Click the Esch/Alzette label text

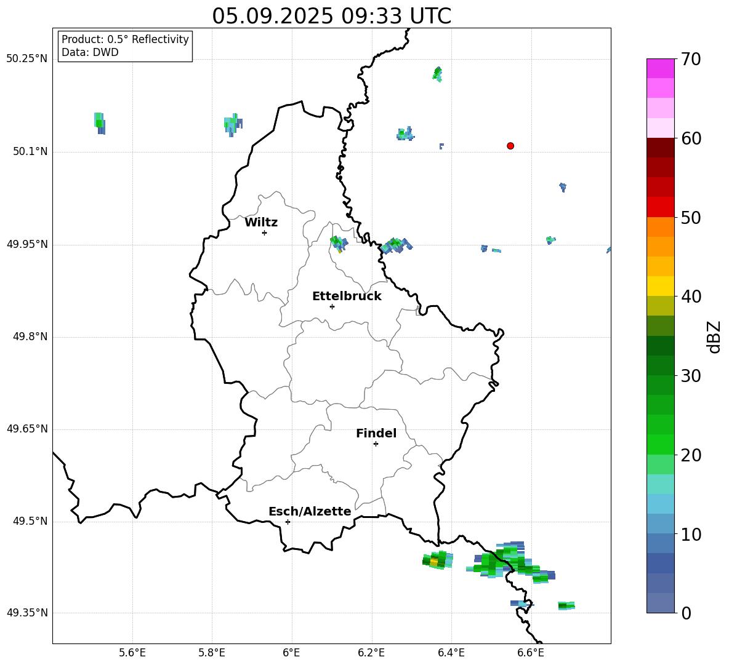(x=310, y=512)
